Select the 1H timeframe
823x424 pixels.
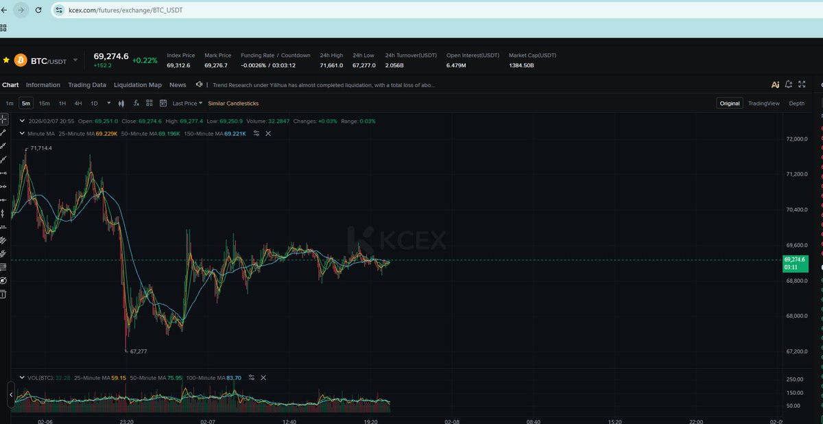62,104
